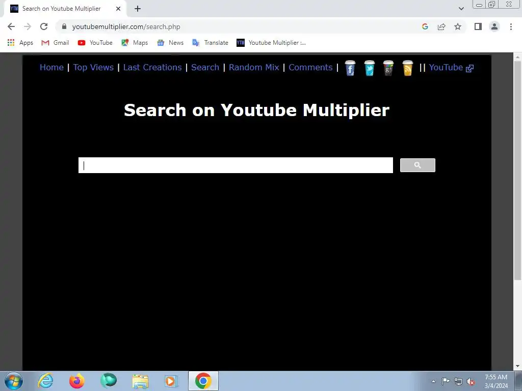
Task: Open the Translate bookmark
Action: pyautogui.click(x=210, y=43)
